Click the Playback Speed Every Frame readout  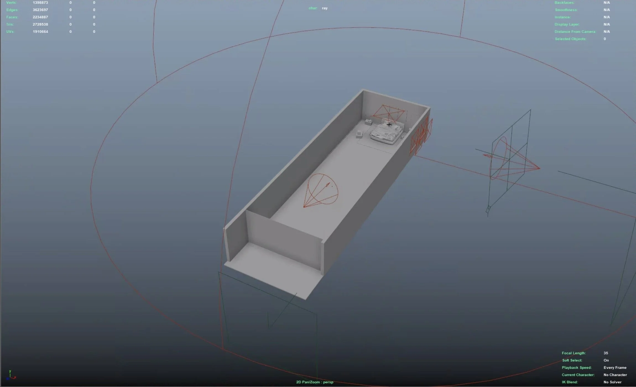tap(615, 367)
